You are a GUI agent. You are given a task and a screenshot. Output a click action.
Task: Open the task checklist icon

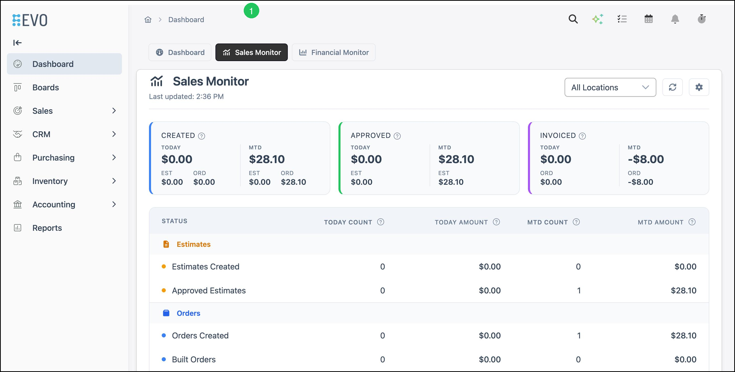(622, 19)
